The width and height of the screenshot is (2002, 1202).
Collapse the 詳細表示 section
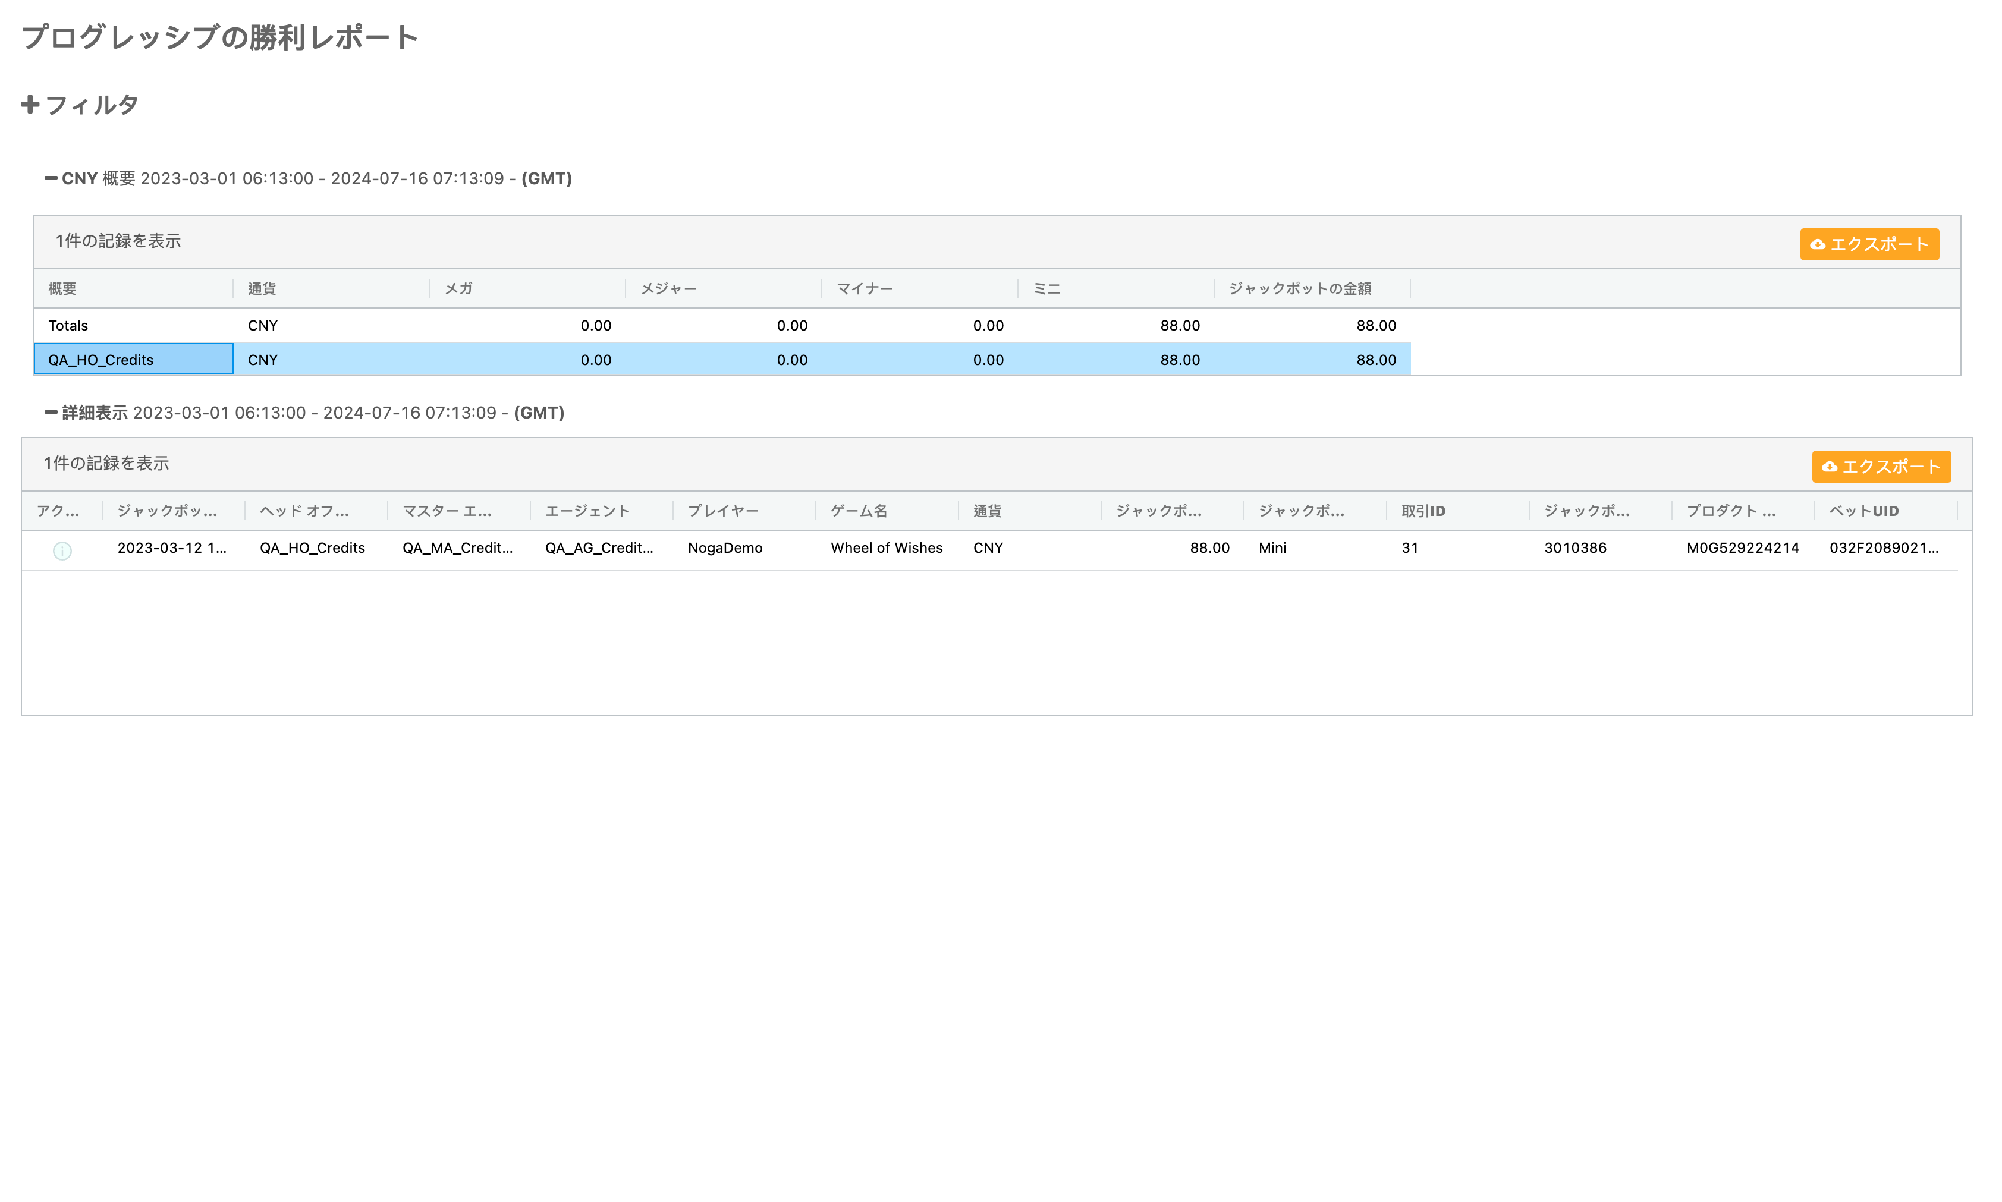[x=51, y=413]
